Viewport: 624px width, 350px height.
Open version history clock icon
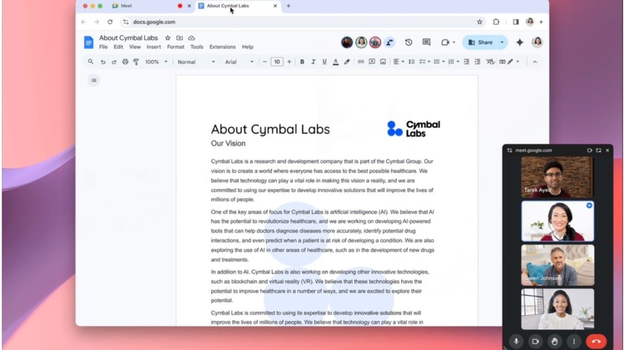coord(409,43)
